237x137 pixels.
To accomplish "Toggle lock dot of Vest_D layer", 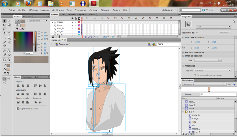I will pos(76,29).
